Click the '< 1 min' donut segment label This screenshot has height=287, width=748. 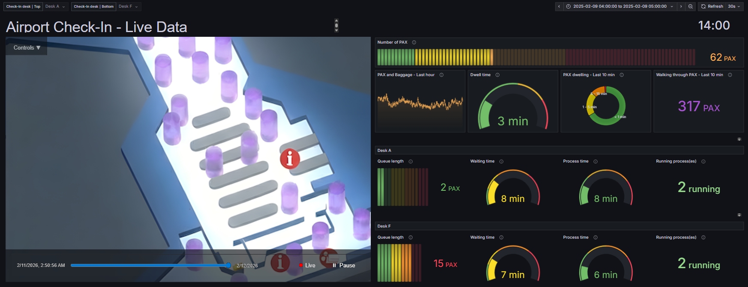tap(620, 117)
